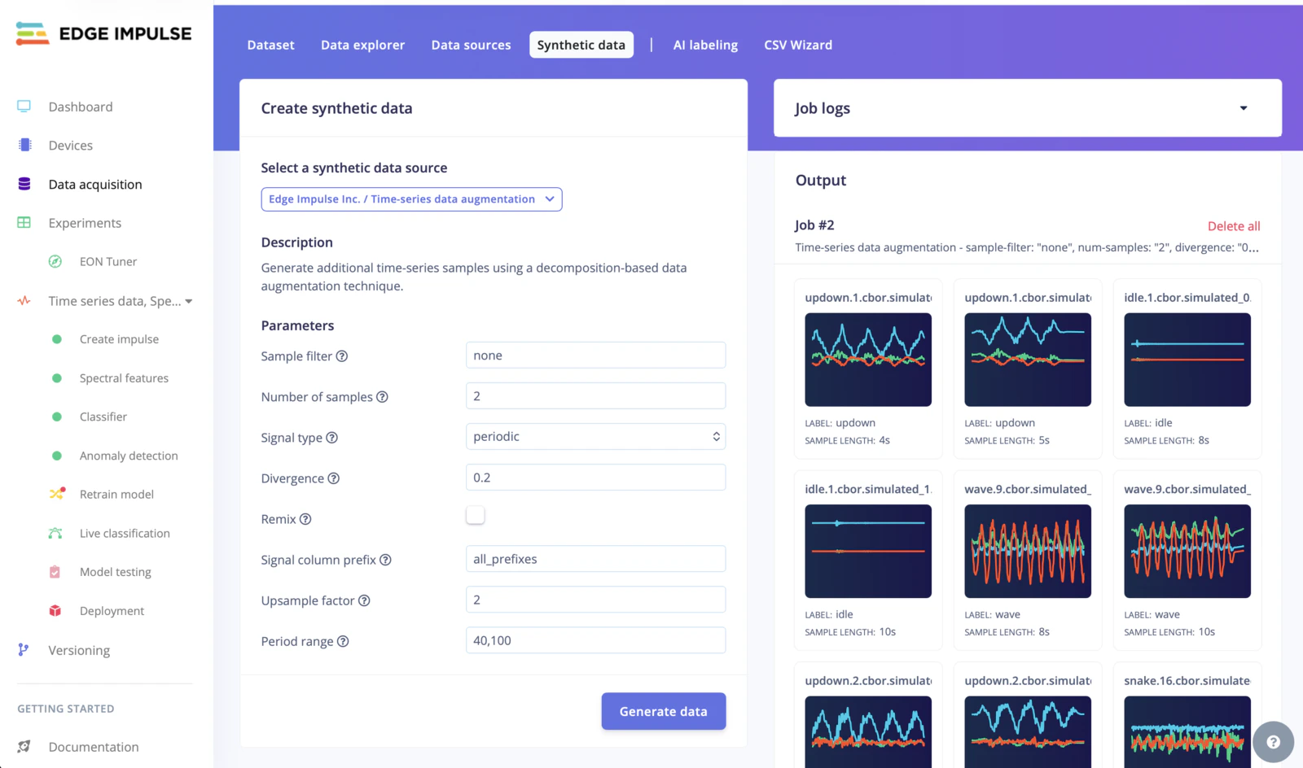Click the help icon next to Sample filter

[x=342, y=356]
